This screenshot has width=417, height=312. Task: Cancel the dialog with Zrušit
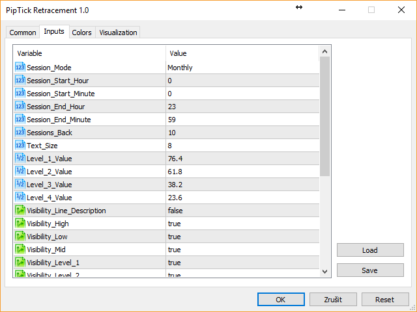click(x=333, y=300)
